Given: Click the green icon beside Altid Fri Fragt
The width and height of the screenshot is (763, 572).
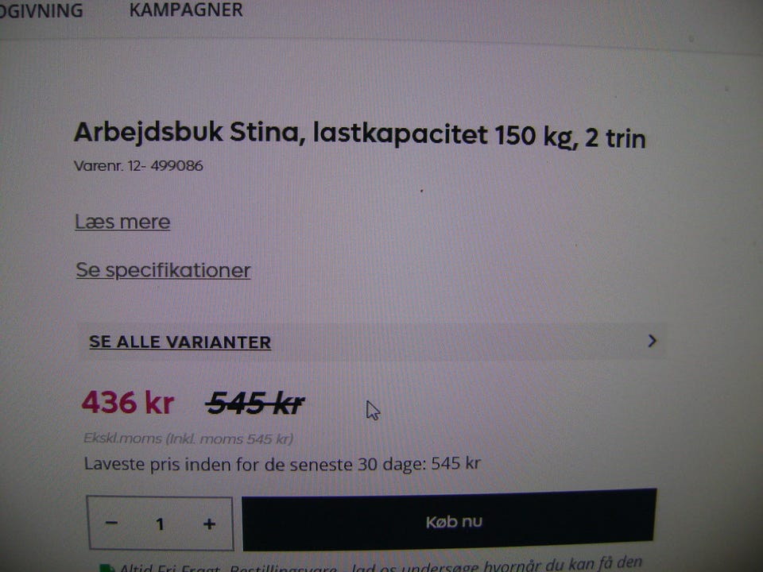Looking at the screenshot, I should coord(107,567).
